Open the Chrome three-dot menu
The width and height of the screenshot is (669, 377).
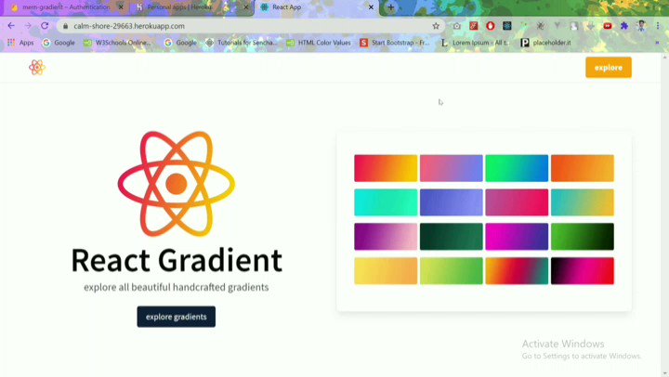pyautogui.click(x=658, y=26)
